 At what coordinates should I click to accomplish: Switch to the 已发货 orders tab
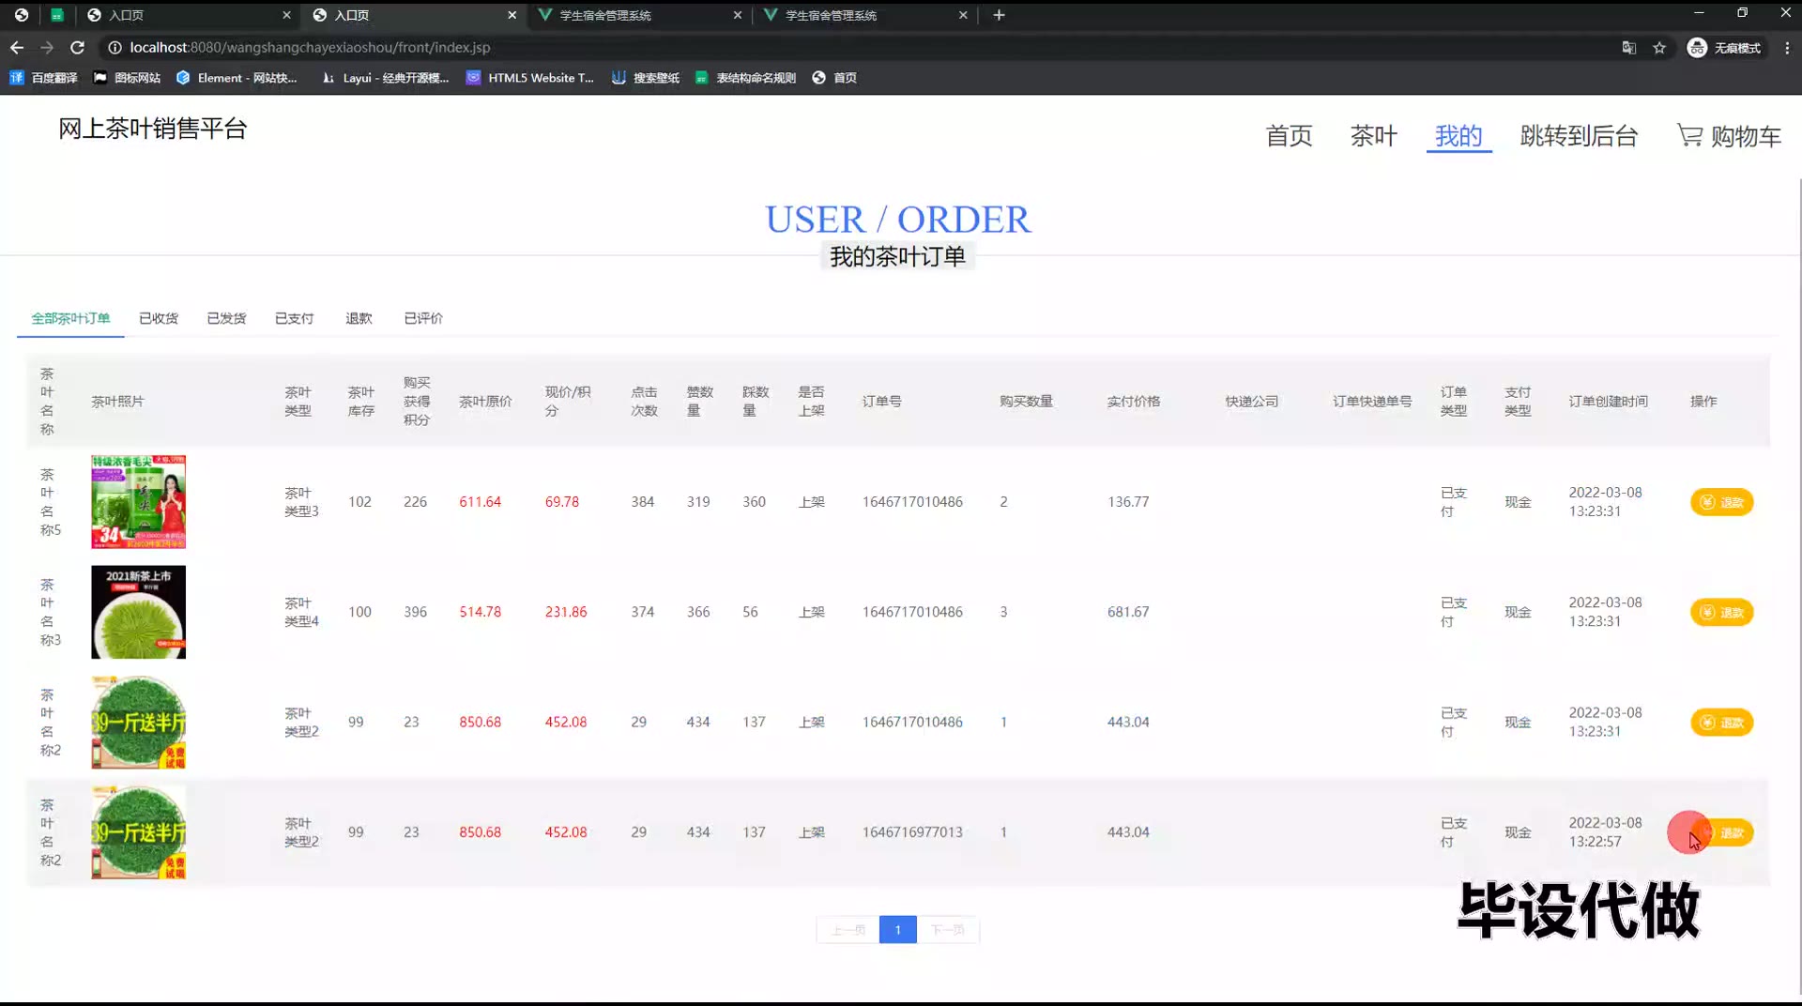pos(226,318)
